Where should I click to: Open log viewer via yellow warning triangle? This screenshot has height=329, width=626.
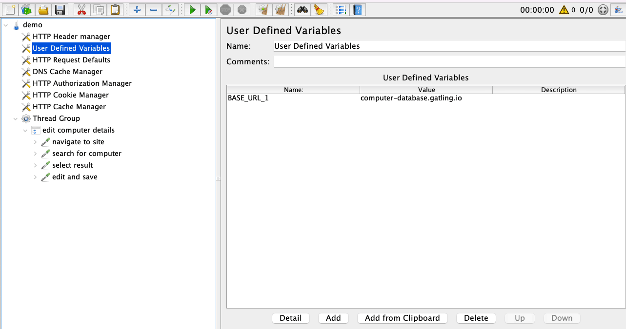(564, 10)
